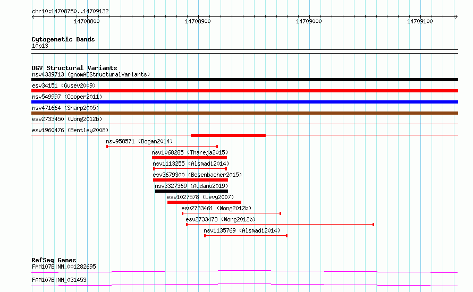Image resolution: width=473 pixels, height=292 pixels.
Task: Open variant label esv2733461 (Wong2012b)
Action: (x=216, y=208)
